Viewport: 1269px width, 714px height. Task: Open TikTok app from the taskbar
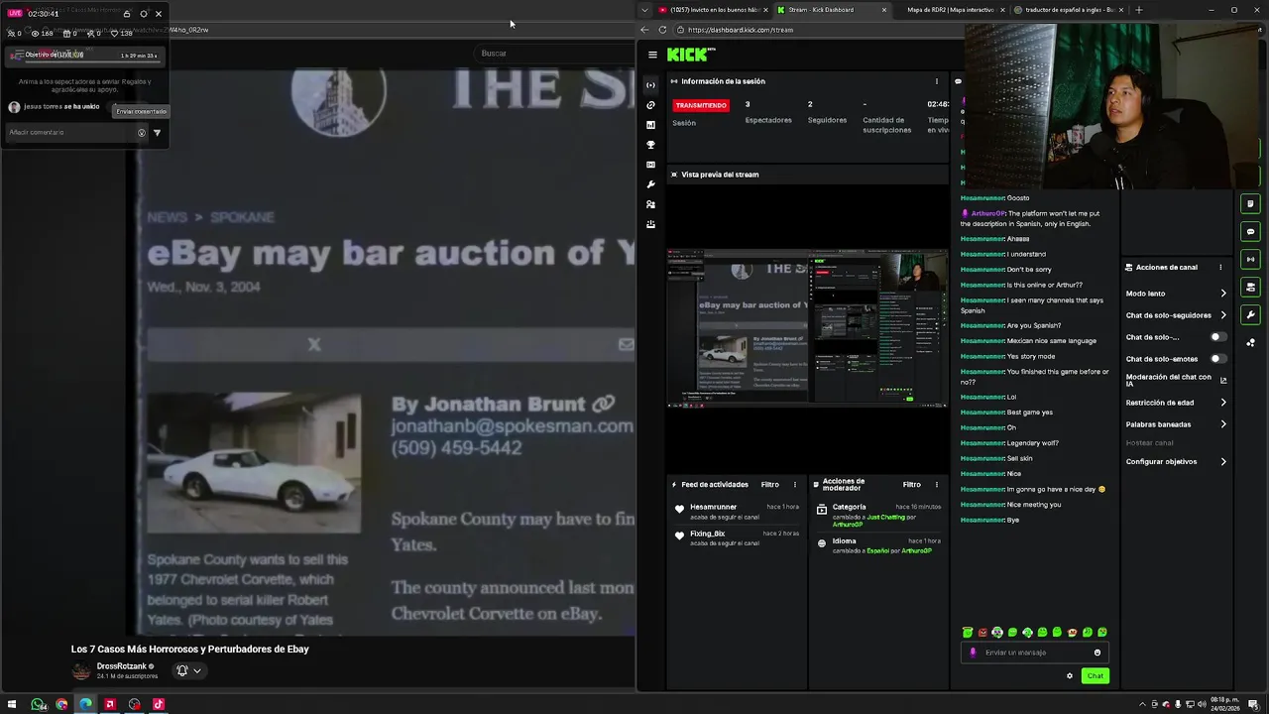click(x=159, y=704)
